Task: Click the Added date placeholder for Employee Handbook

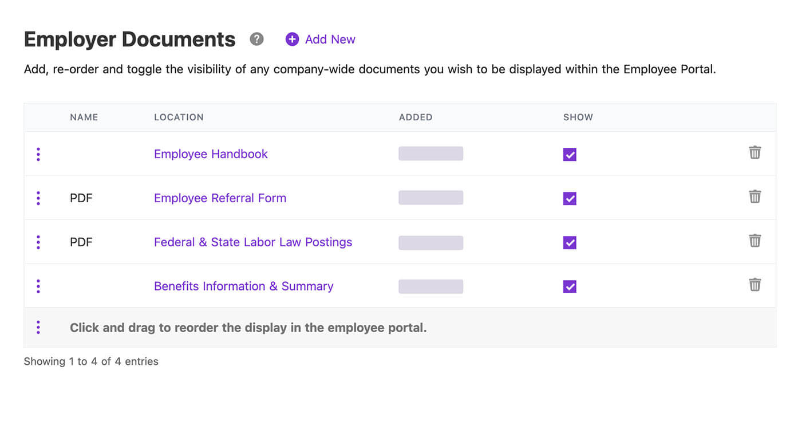Action: point(430,154)
